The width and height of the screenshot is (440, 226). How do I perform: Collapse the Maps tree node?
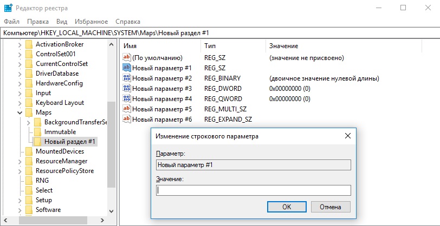tap(20, 112)
